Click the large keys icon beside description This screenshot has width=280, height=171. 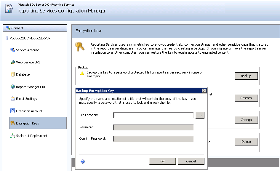[80, 47]
